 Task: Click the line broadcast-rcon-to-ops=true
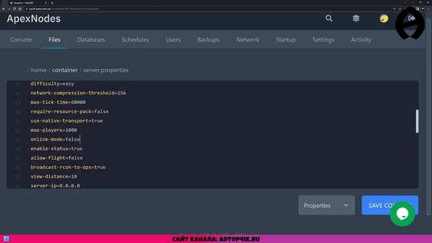(68, 167)
